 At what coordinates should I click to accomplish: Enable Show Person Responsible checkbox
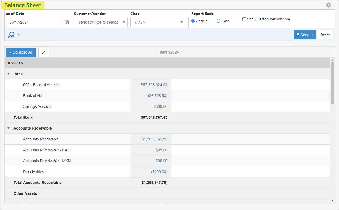point(244,19)
